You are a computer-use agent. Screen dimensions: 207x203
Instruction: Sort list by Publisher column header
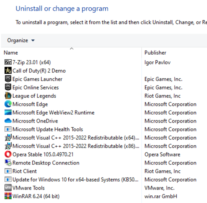click(x=155, y=53)
